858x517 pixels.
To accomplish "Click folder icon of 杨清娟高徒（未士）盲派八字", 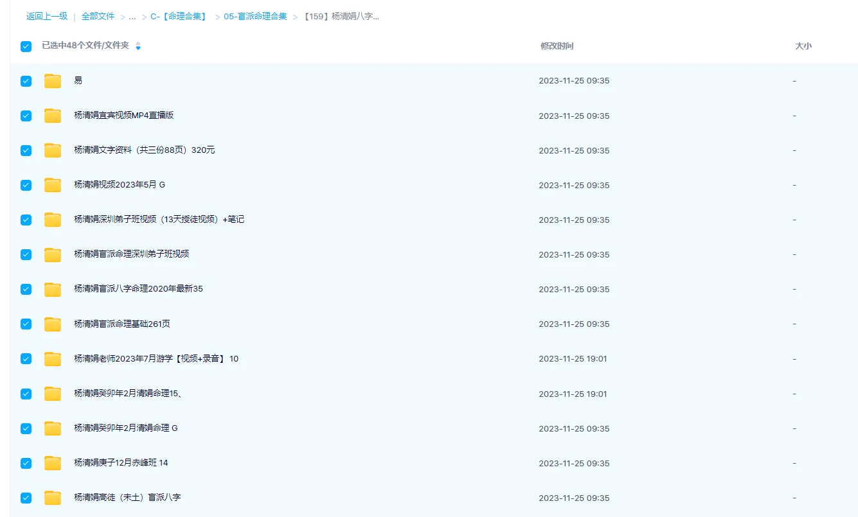I will point(53,498).
